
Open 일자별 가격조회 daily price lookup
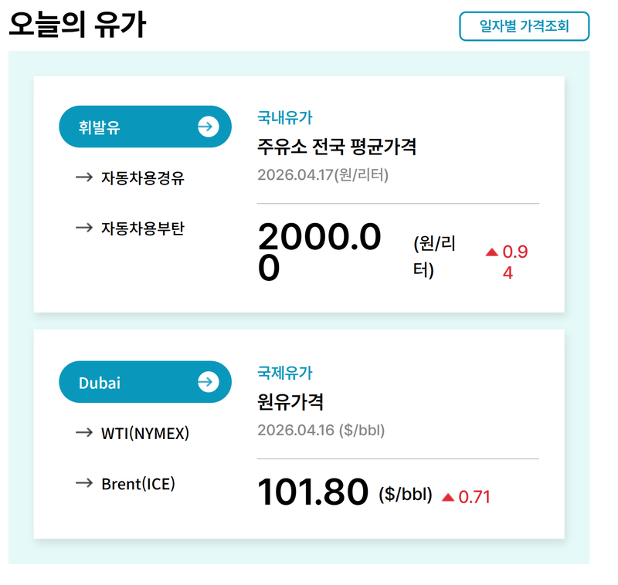[525, 25]
